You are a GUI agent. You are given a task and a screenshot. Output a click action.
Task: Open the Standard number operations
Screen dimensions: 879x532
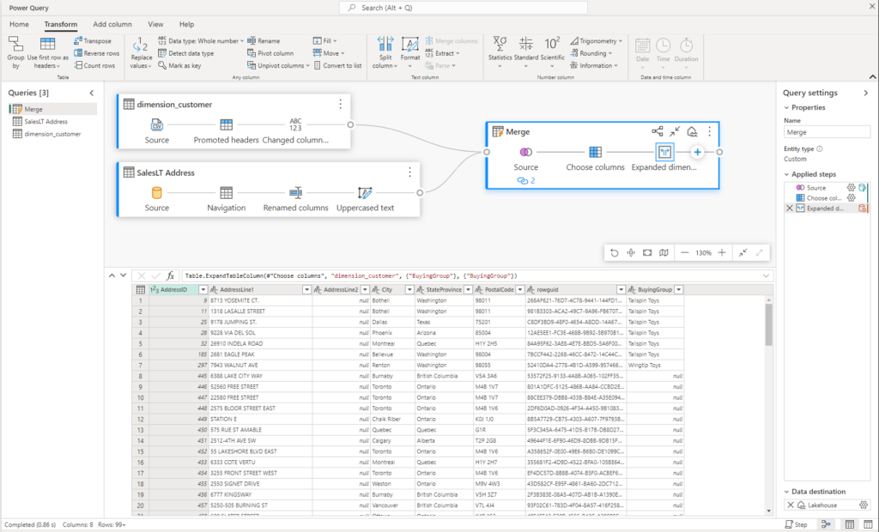click(x=526, y=53)
